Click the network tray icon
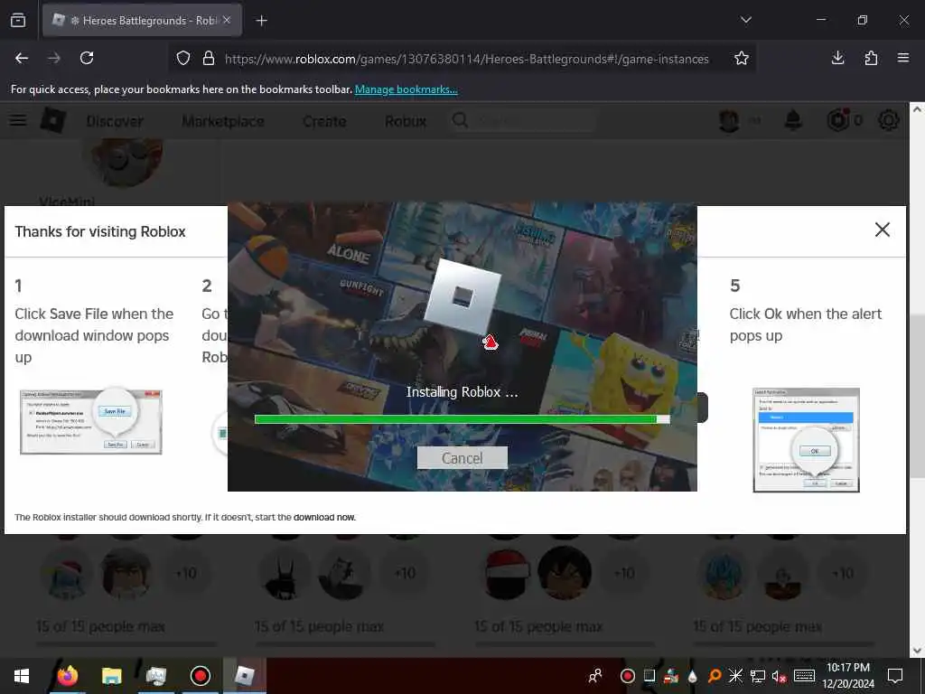The width and height of the screenshot is (925, 694). click(758, 676)
